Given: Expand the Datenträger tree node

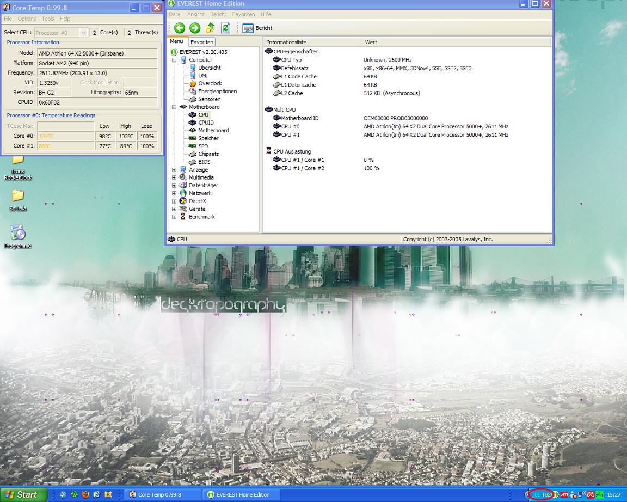Looking at the screenshot, I should point(174,186).
